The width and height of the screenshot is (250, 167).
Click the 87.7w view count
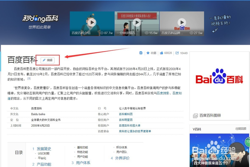(106, 33)
